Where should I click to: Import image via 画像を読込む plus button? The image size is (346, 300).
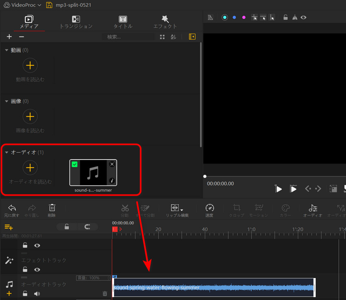[30, 117]
